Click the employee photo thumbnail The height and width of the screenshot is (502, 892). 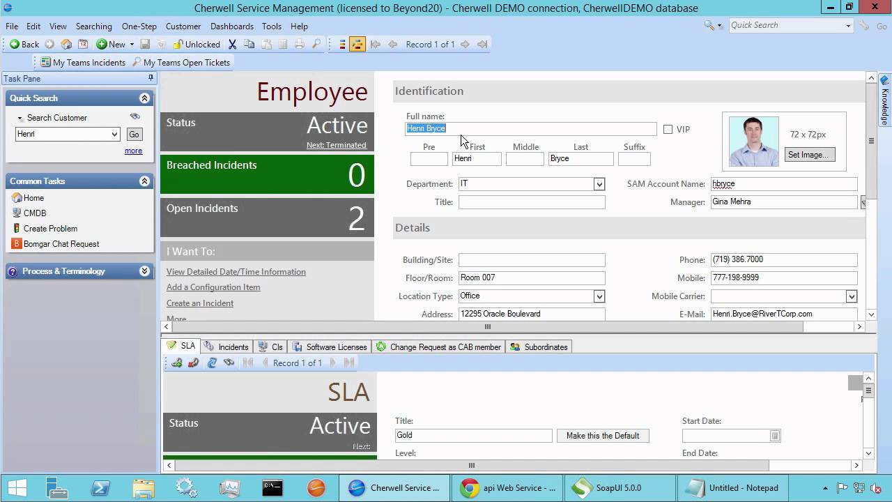click(753, 142)
